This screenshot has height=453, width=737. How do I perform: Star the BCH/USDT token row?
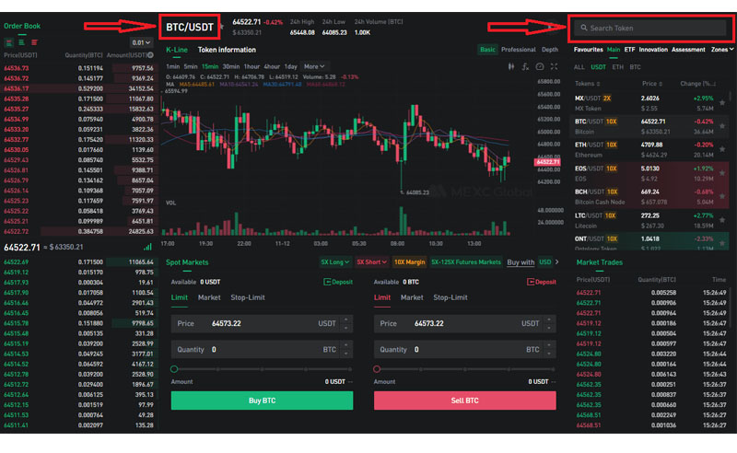[722, 196]
